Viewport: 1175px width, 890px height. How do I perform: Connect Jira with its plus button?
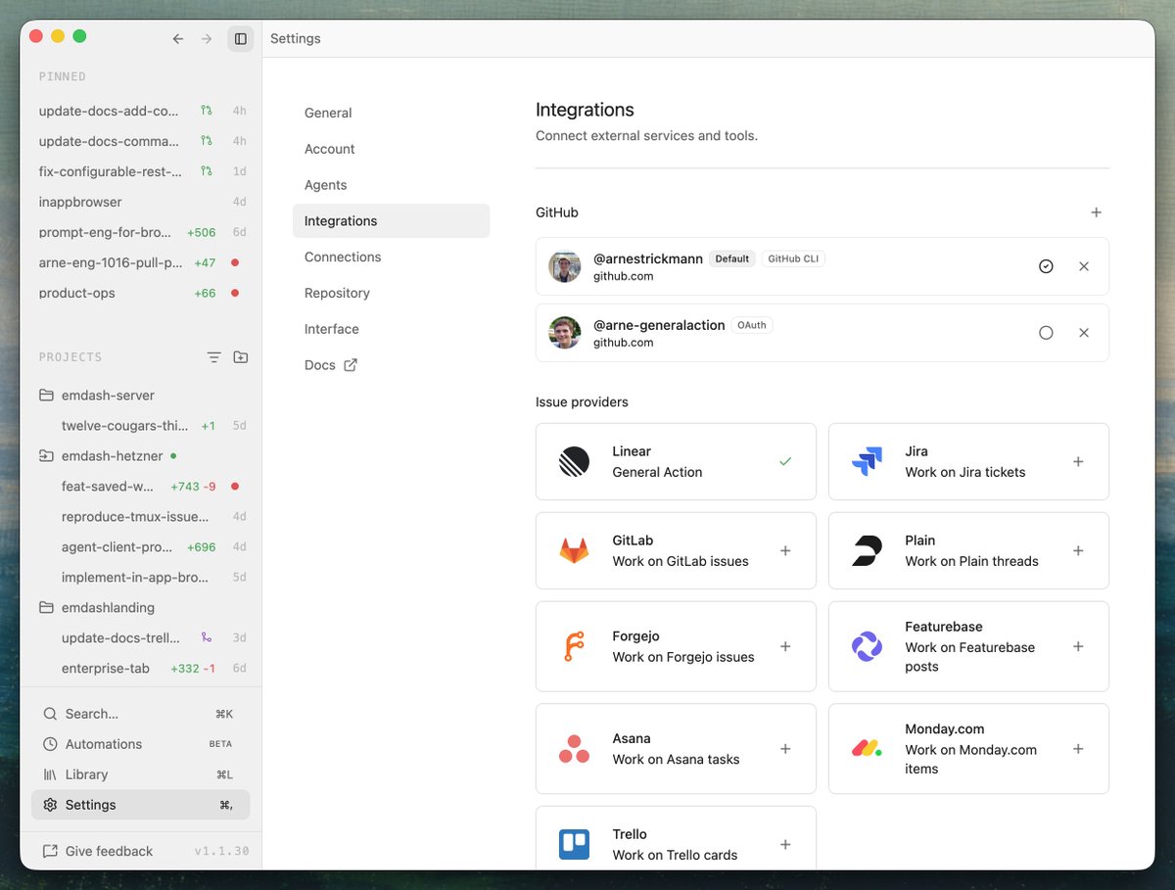click(x=1078, y=461)
